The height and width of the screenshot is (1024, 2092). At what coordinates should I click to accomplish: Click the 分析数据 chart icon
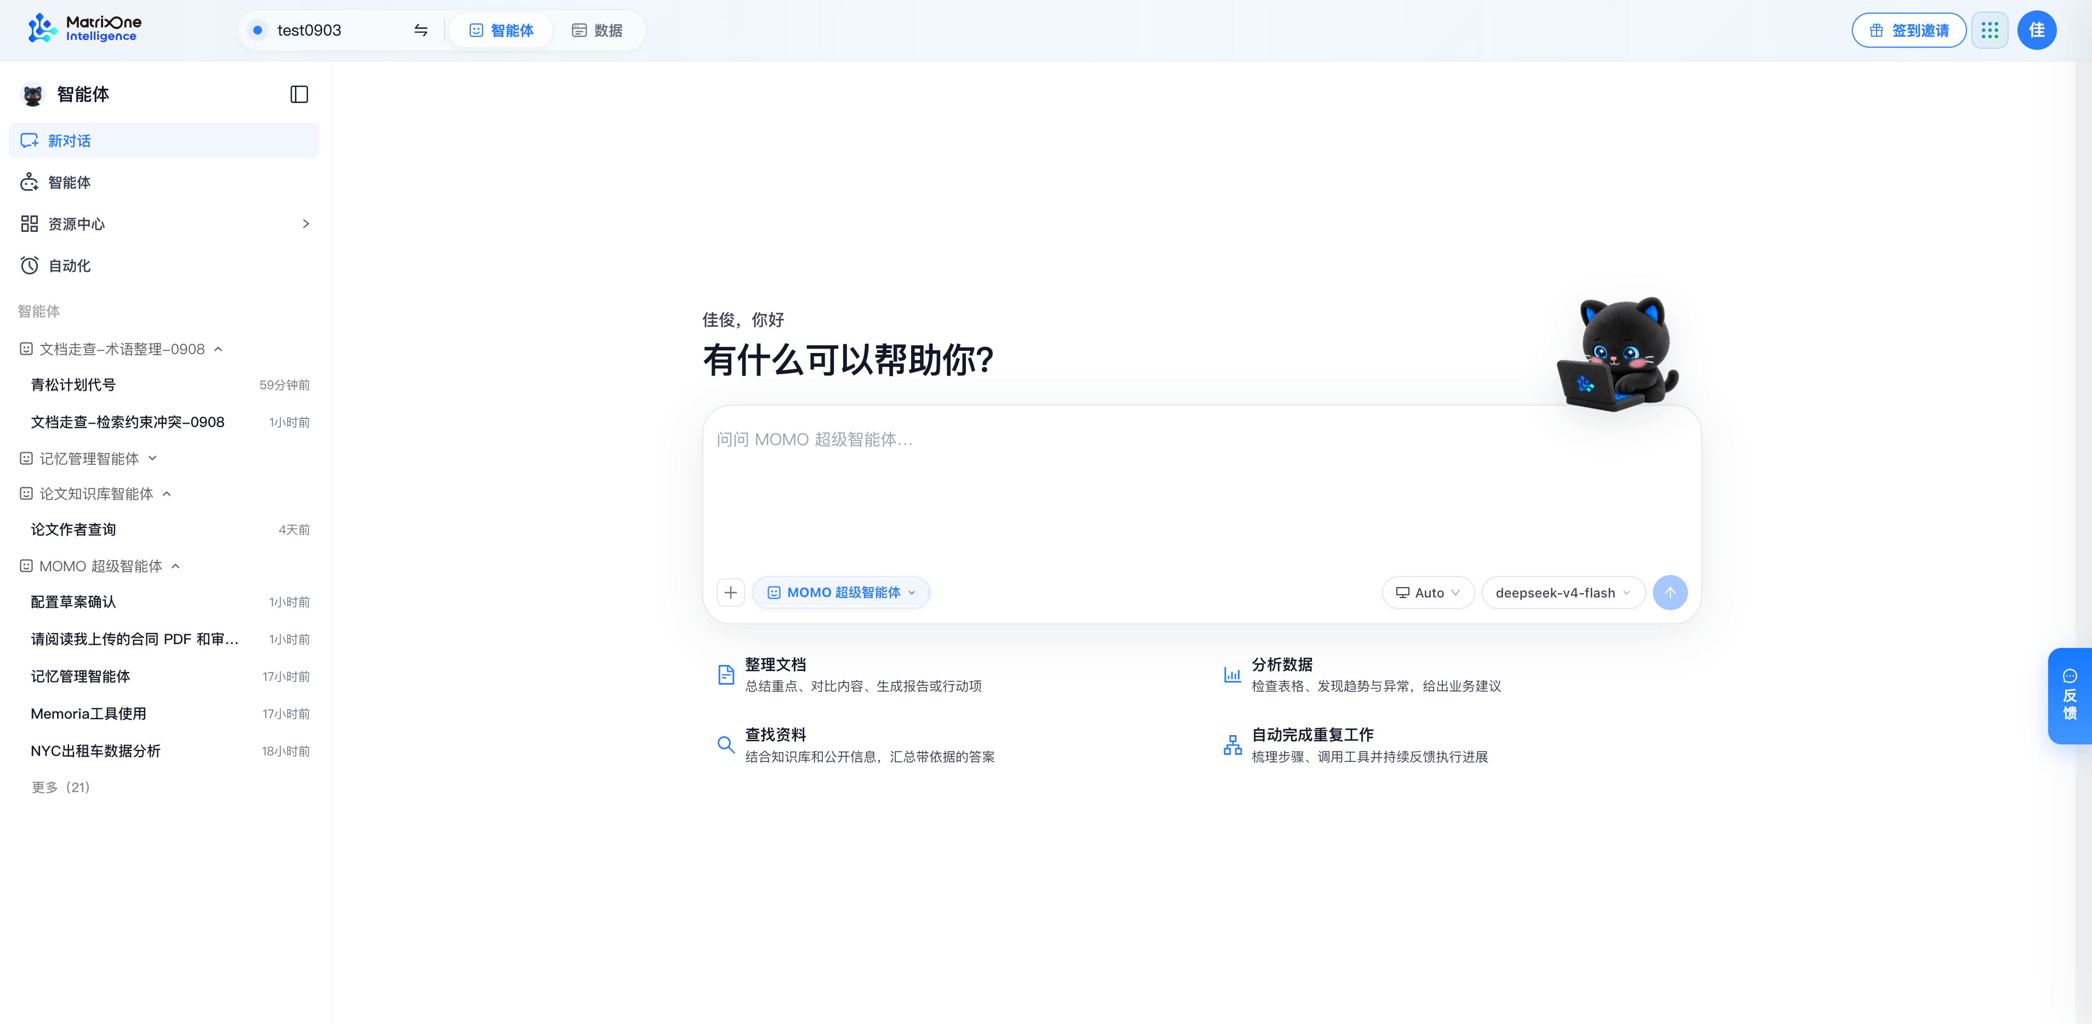[x=1232, y=674]
